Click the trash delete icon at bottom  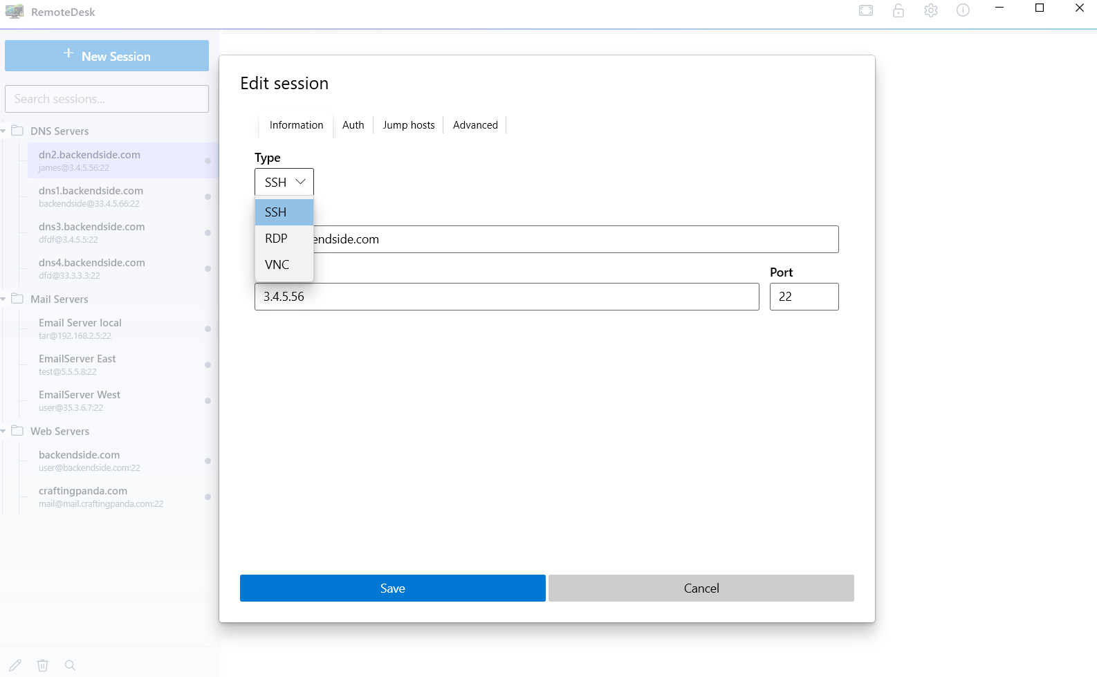click(43, 665)
